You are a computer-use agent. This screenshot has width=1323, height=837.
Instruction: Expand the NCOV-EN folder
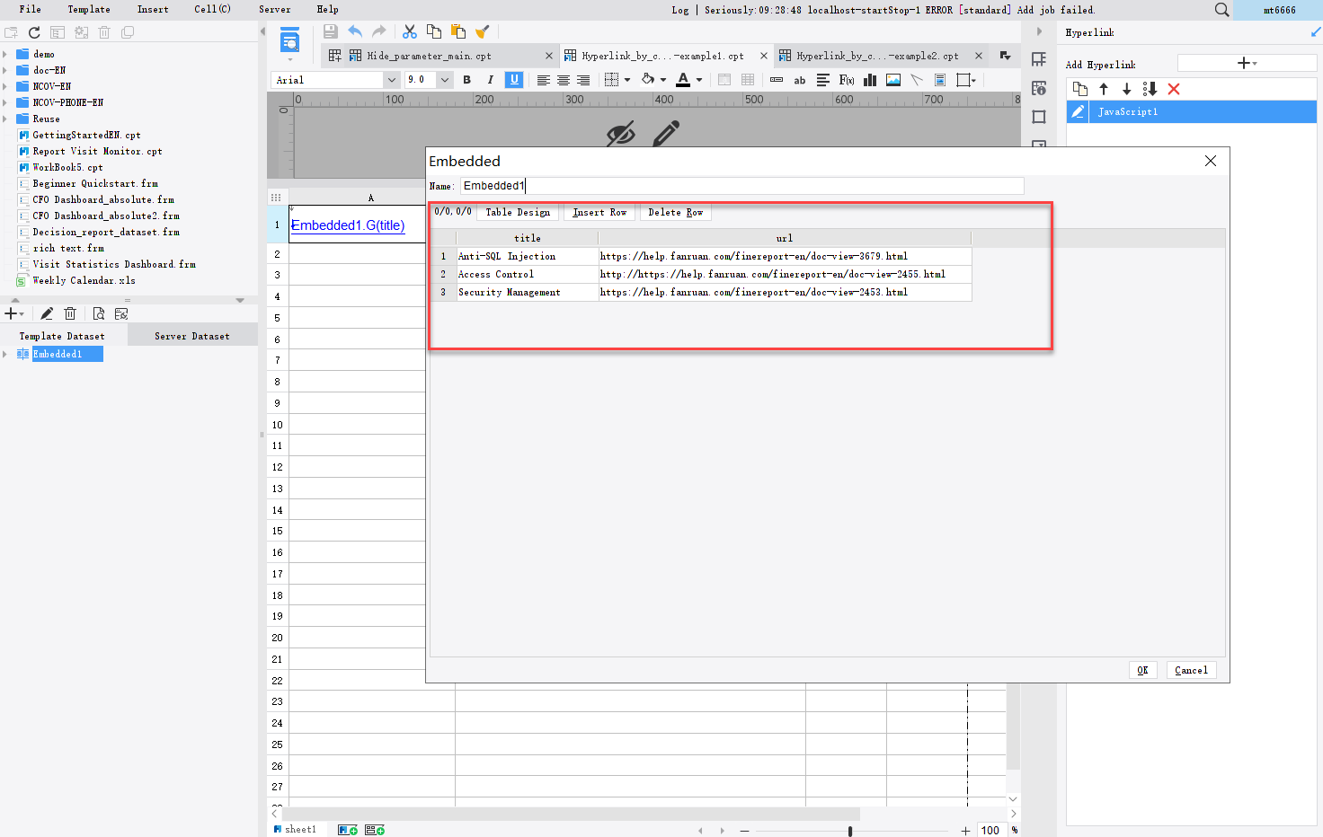[x=5, y=86]
